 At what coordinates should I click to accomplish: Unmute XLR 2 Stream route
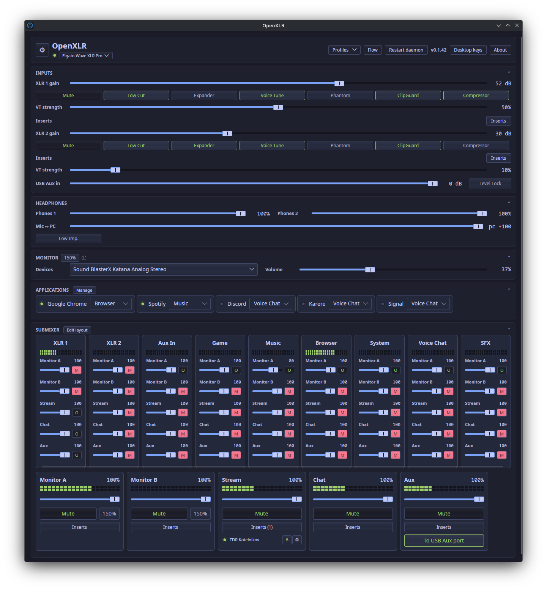130,413
